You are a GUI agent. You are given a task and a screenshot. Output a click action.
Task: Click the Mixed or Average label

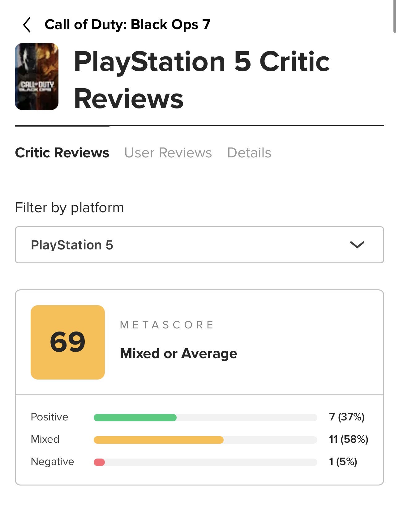pyautogui.click(x=178, y=354)
